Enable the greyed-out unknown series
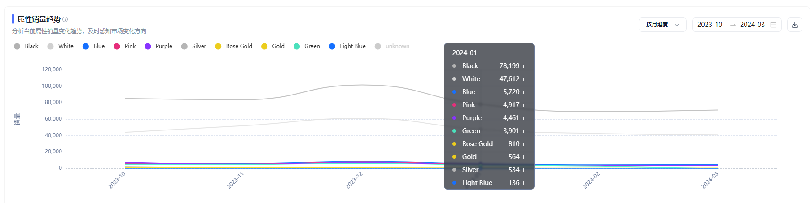The width and height of the screenshot is (811, 203). pyautogui.click(x=392, y=46)
